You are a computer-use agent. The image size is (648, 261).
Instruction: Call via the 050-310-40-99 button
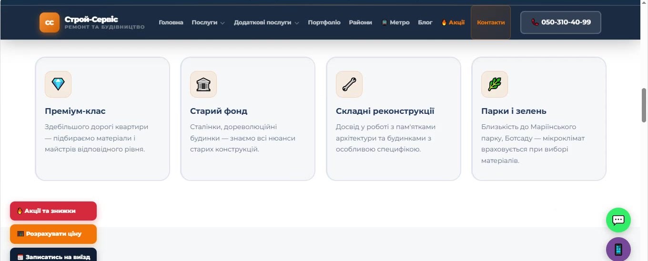[561, 22]
